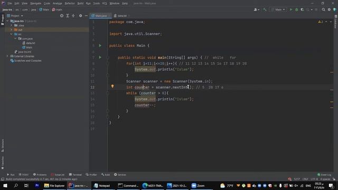Click Expand All icon in Project panel
This screenshot has width=338, height=190.
click(x=68, y=16)
